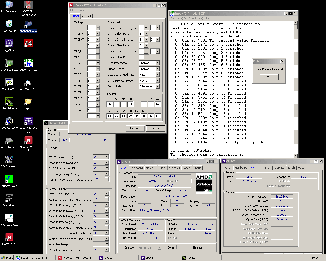Image resolution: width=326 pixels, height=261 pixels.
Task: Launch MemSet.exe desktop icon
Action: pyautogui.click(x=9, y=102)
